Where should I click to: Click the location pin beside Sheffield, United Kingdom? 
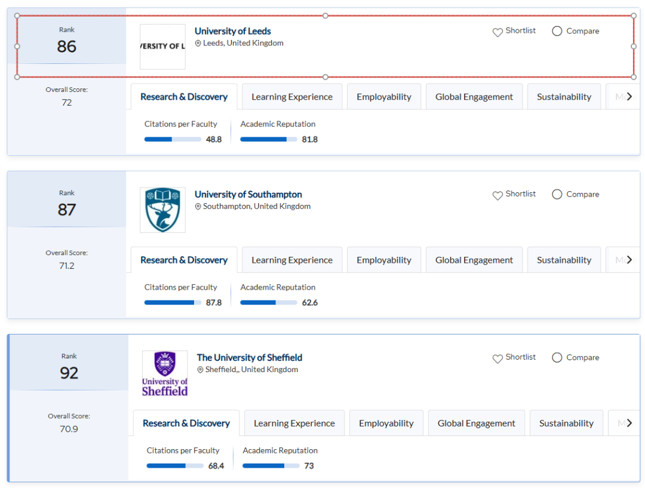(x=200, y=370)
